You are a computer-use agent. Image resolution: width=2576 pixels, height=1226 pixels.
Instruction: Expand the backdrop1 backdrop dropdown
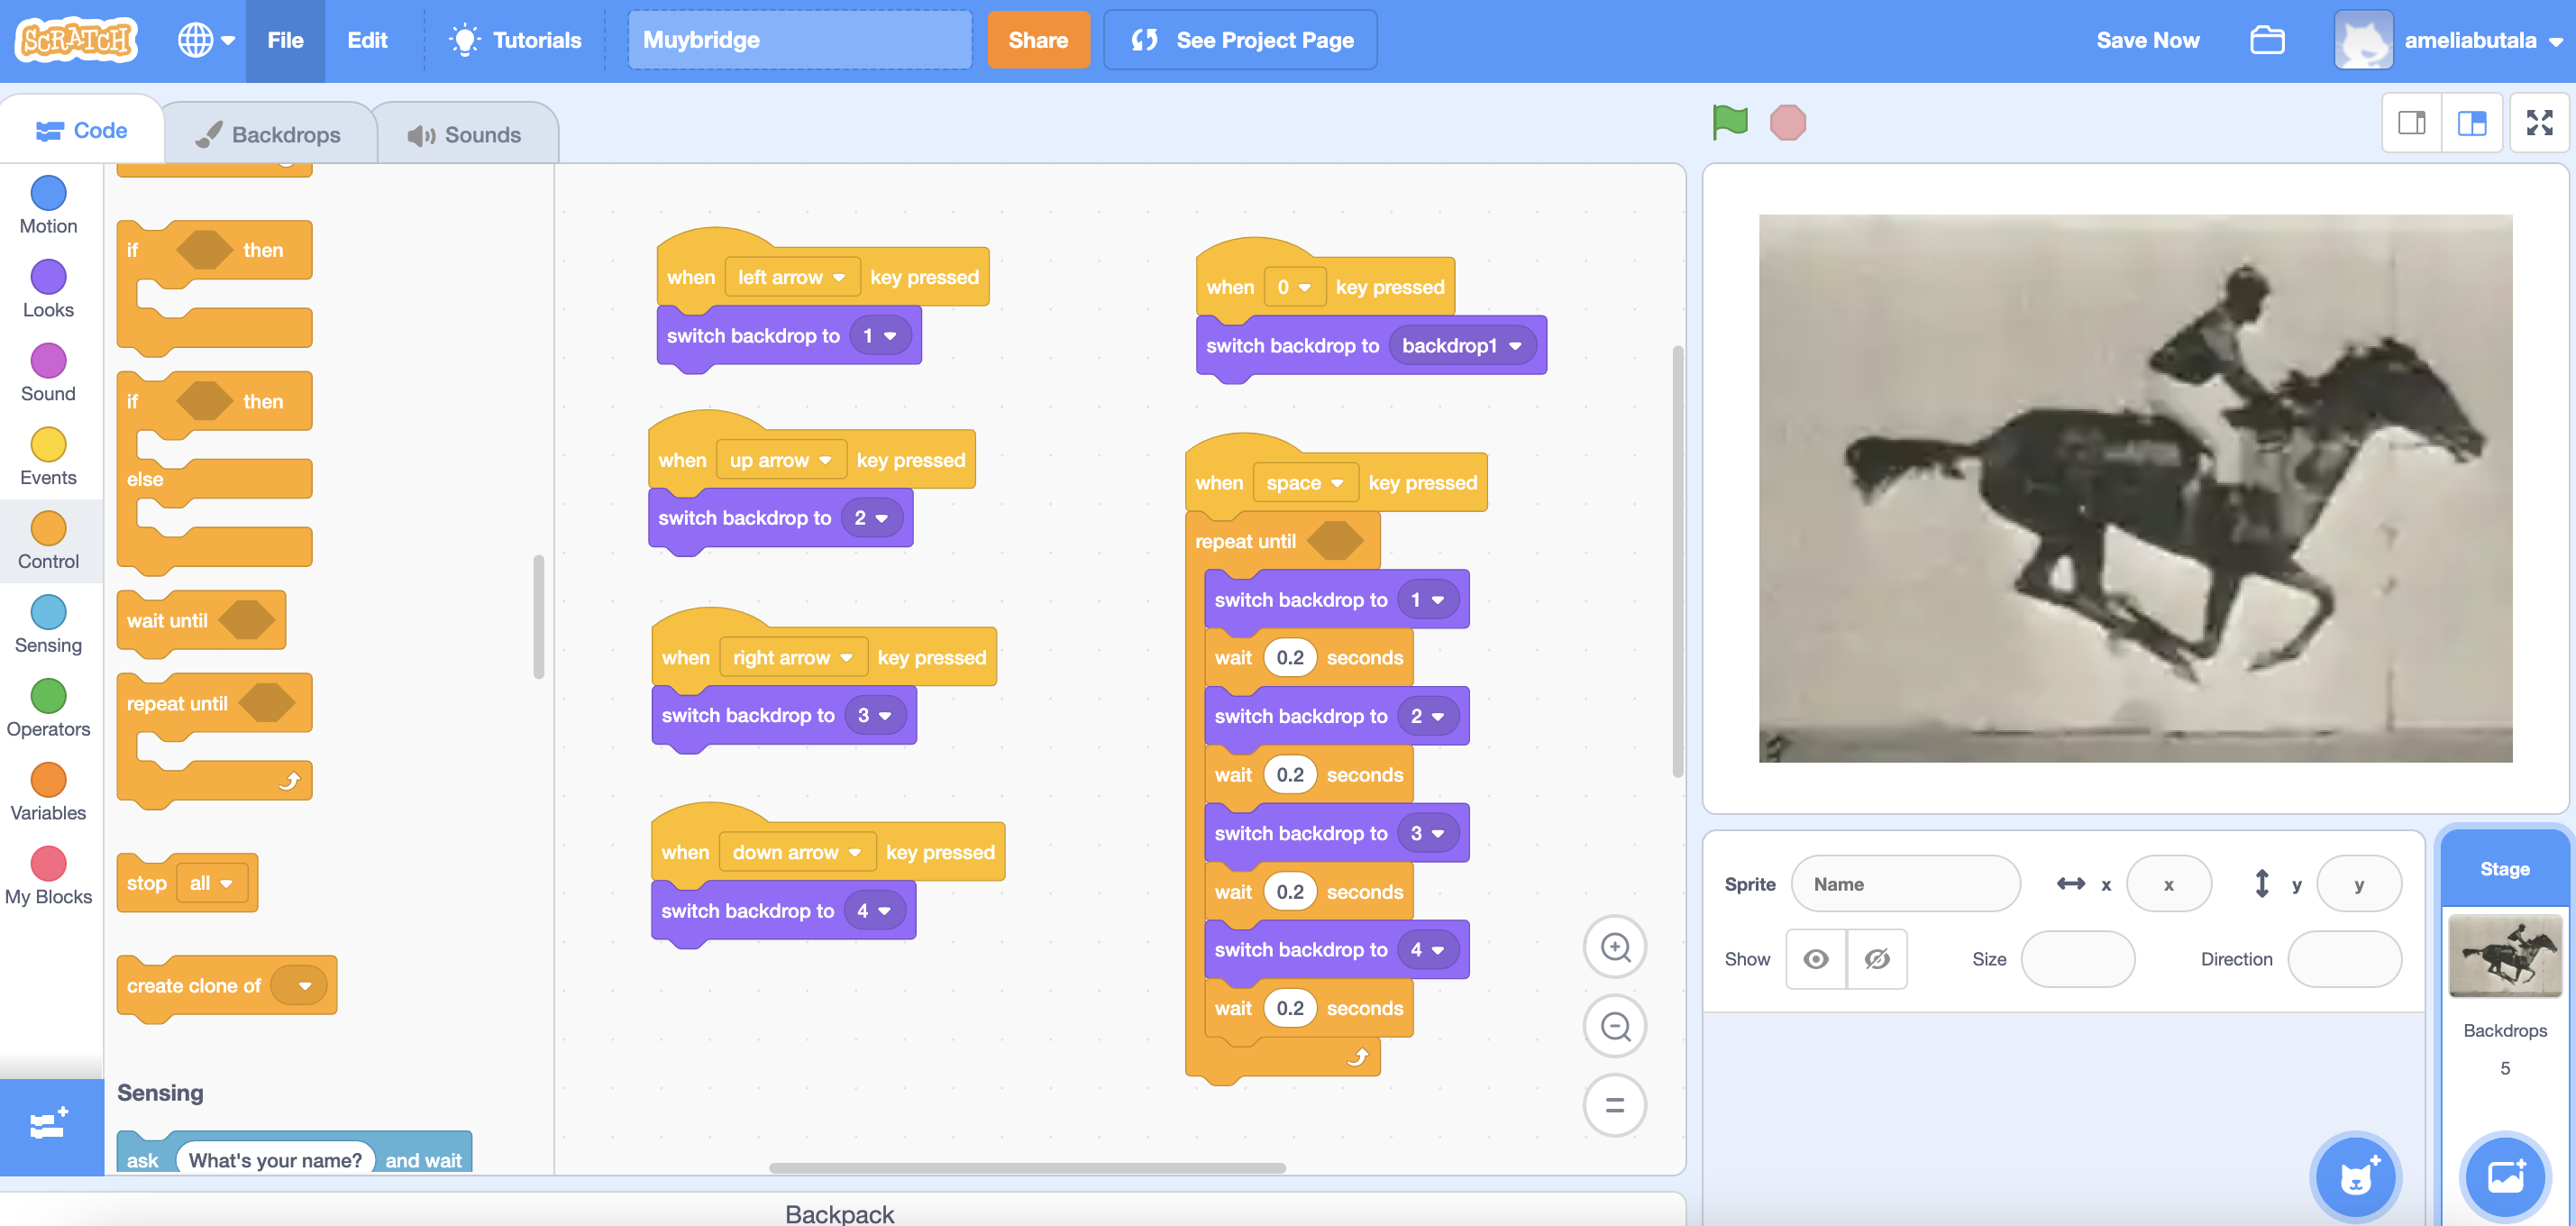[1461, 346]
